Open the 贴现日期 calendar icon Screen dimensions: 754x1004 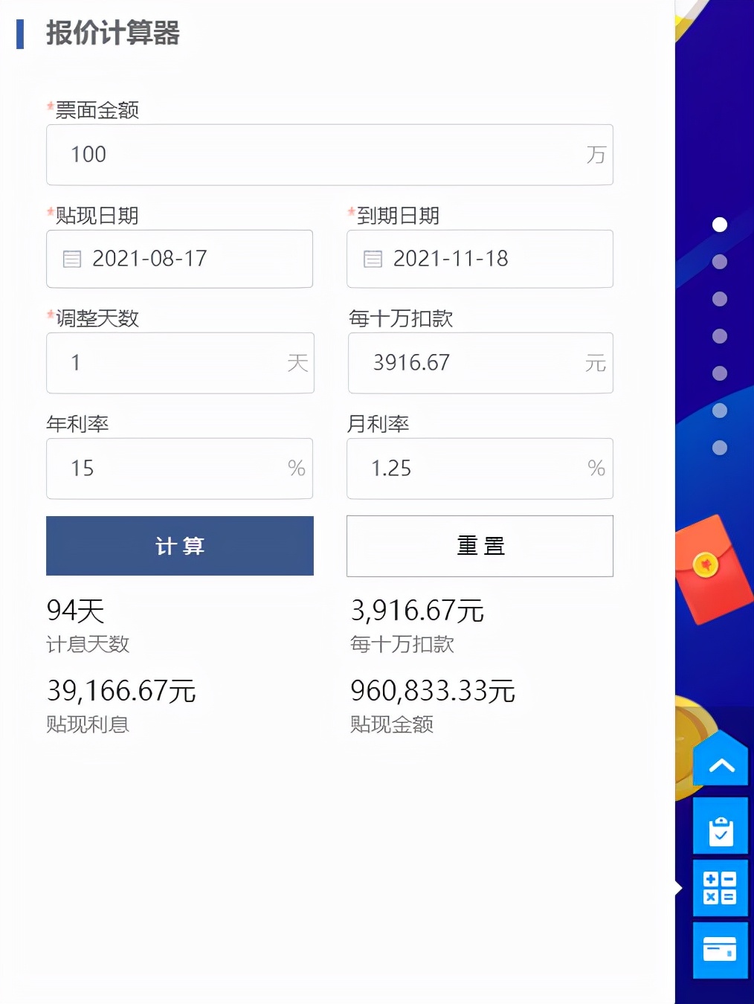[71, 259]
